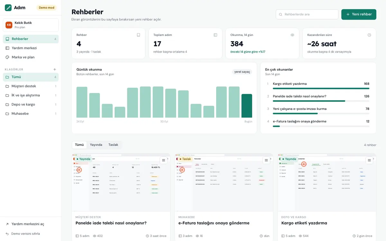
Task: Add a new folder with the Klasörler plus icon
Action: point(55,69)
